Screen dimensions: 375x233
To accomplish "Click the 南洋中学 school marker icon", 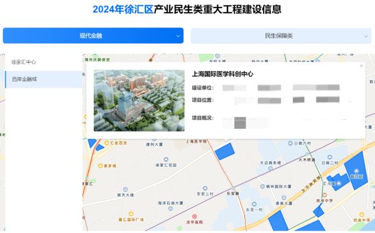I will click(x=324, y=196).
